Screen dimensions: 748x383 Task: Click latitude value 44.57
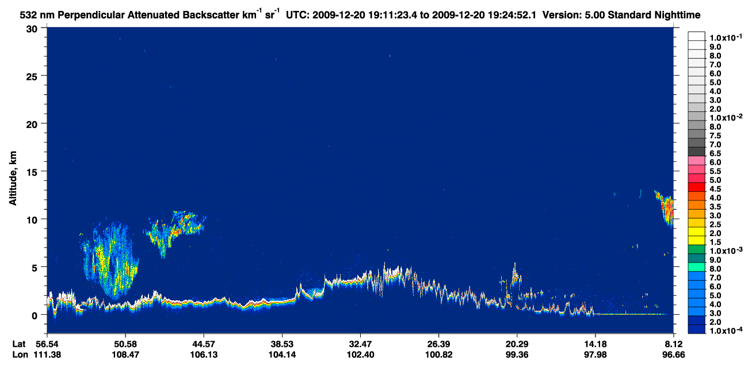(203, 344)
